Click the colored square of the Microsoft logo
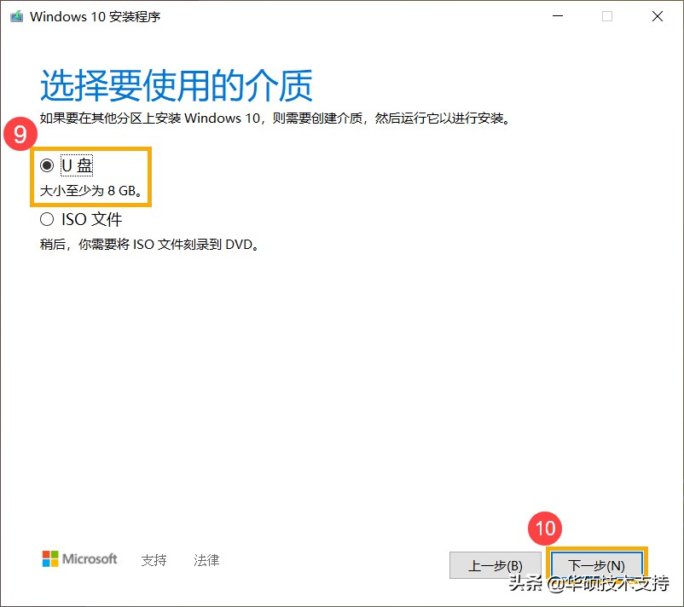The width and height of the screenshot is (684, 607). (x=49, y=560)
